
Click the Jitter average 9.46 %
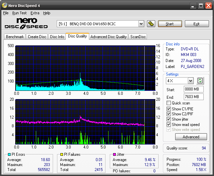(x=150, y=160)
